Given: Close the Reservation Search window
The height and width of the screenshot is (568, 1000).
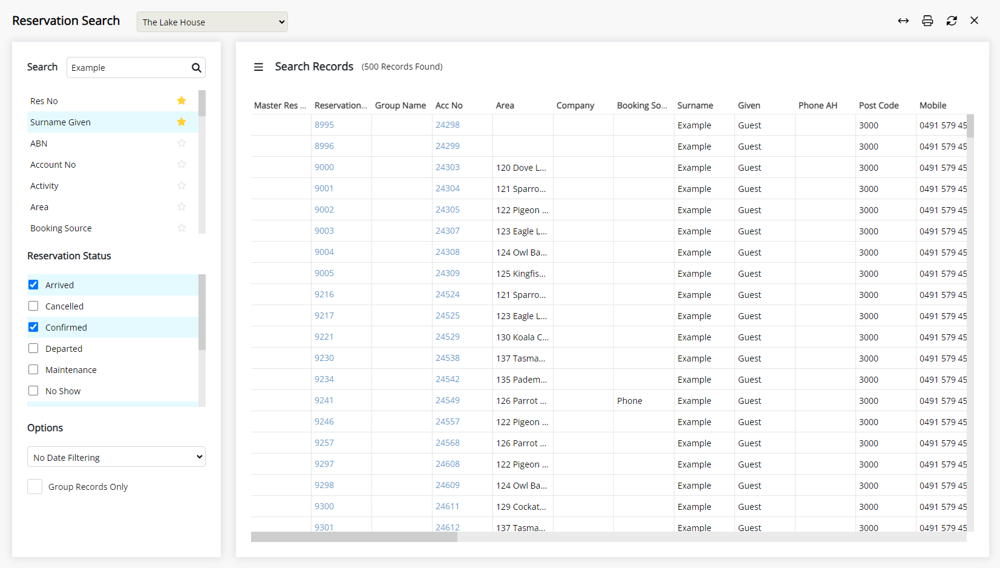Looking at the screenshot, I should 974,21.
